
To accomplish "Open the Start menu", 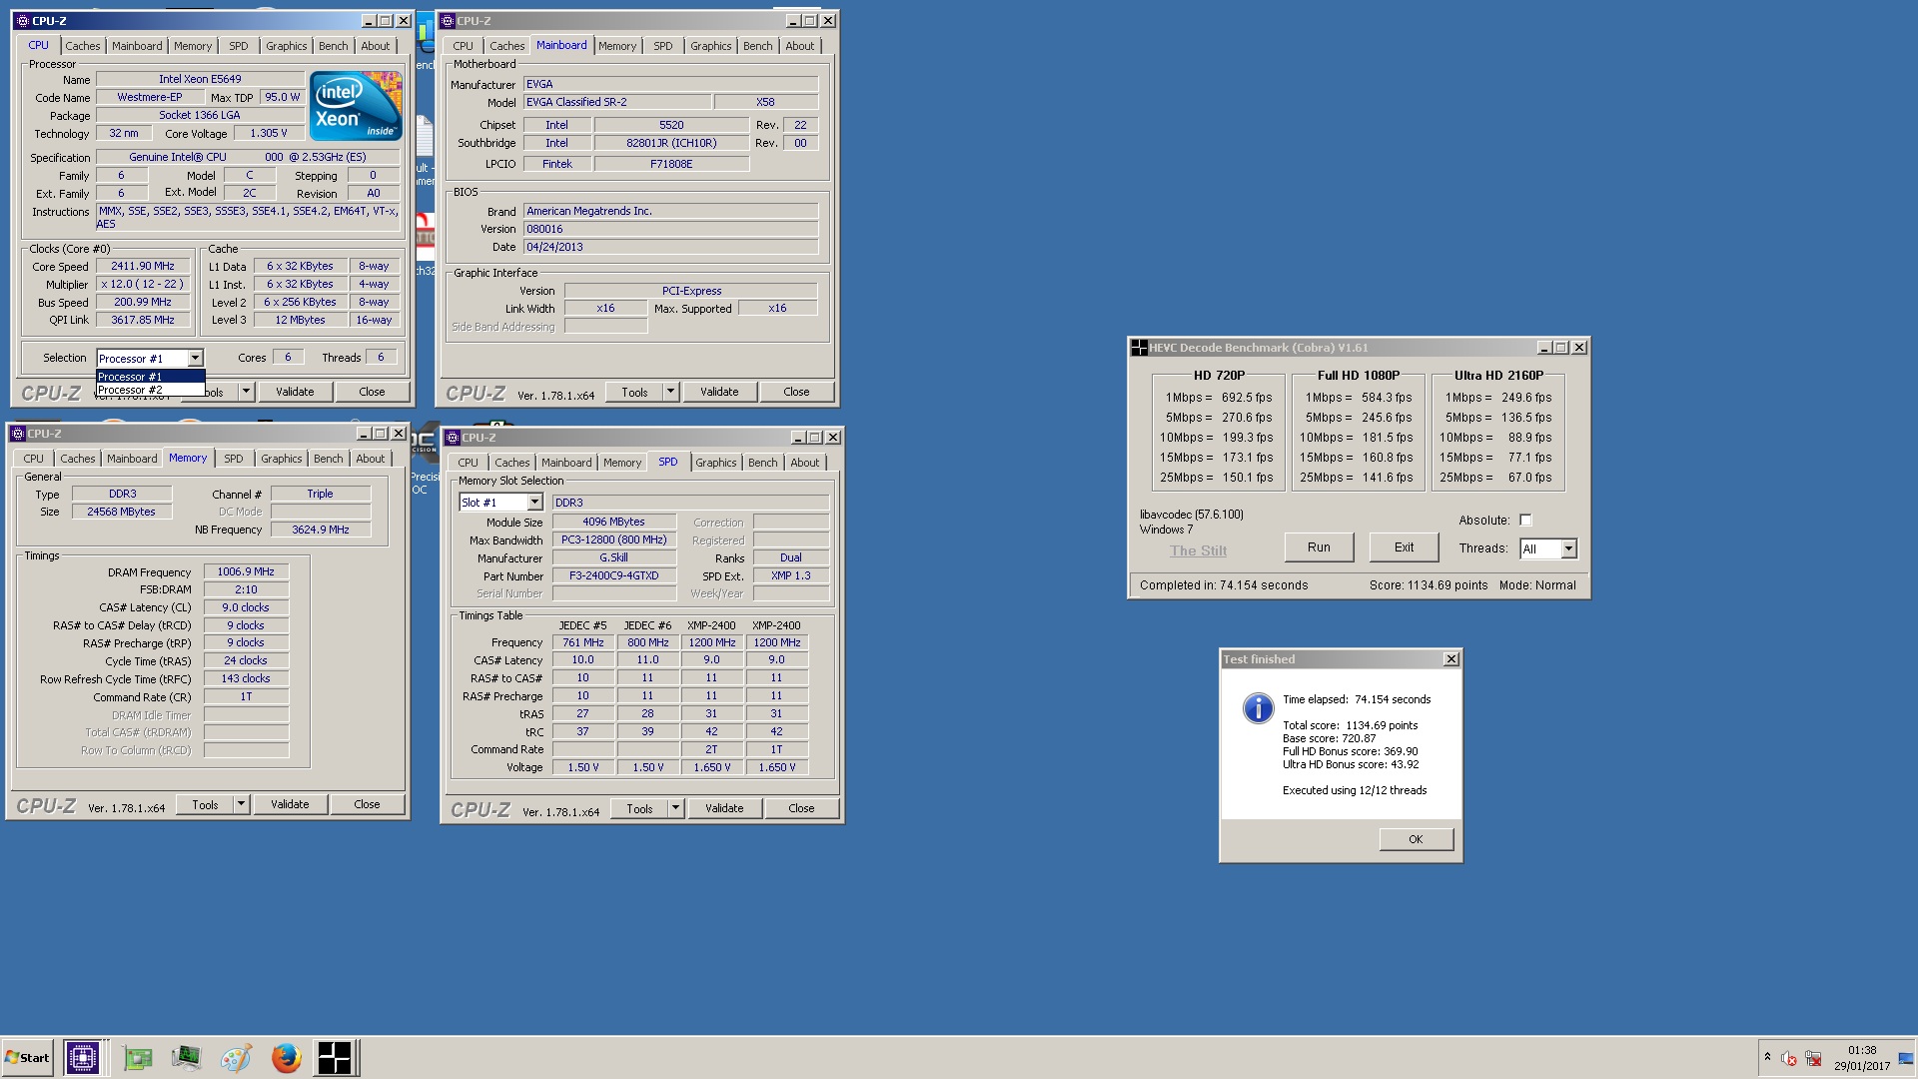I will coord(28,1057).
